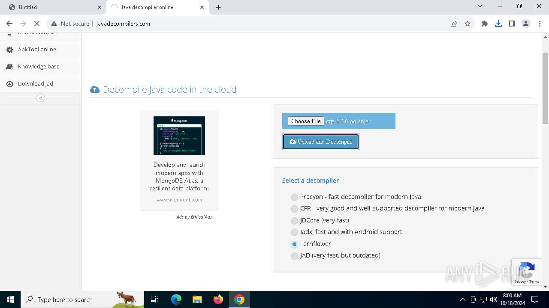Select JDCore decompiler radio button
This screenshot has width=549, height=308.
click(x=294, y=221)
